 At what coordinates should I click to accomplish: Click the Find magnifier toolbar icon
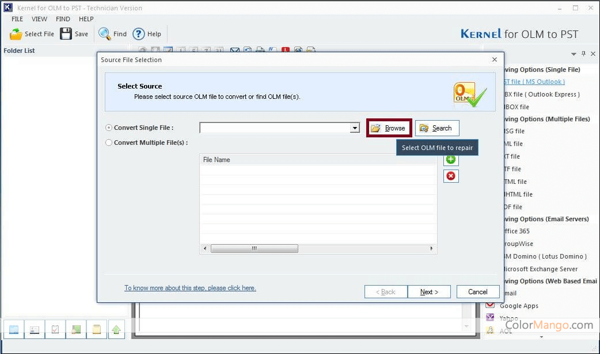[x=104, y=33]
